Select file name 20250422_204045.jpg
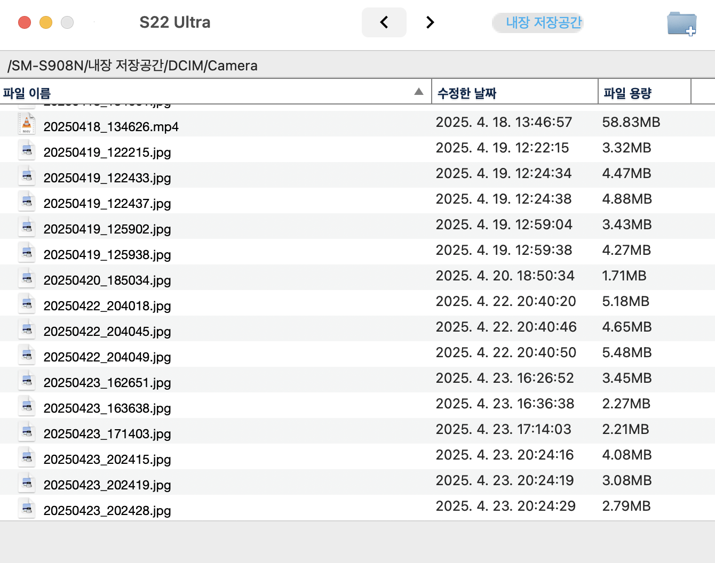 point(107,332)
